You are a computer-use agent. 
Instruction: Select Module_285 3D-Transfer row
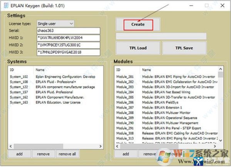tap(166, 97)
